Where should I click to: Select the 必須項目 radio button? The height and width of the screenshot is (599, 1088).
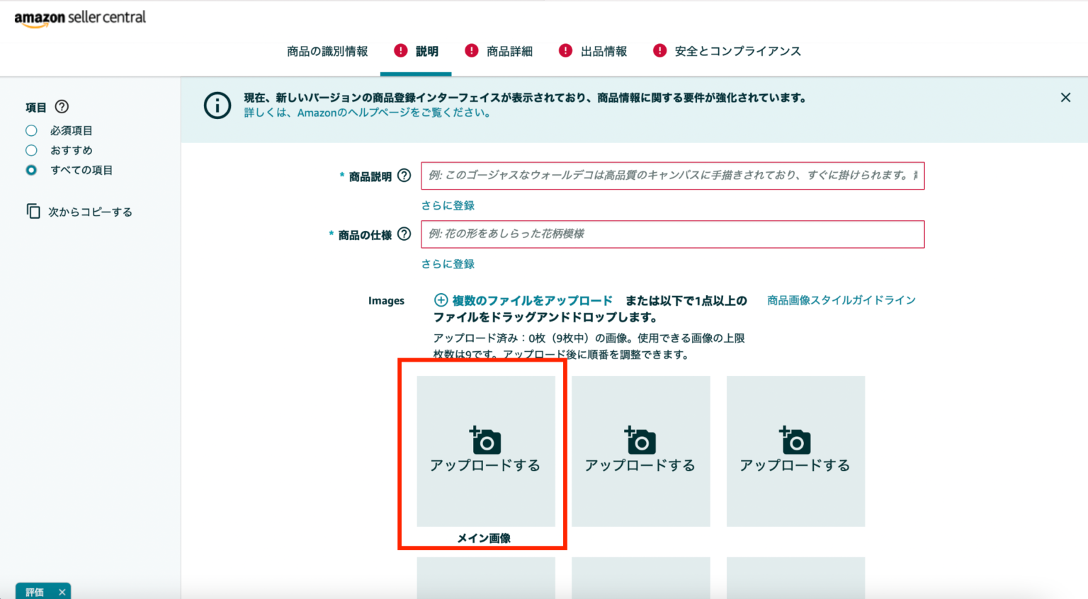pos(31,130)
